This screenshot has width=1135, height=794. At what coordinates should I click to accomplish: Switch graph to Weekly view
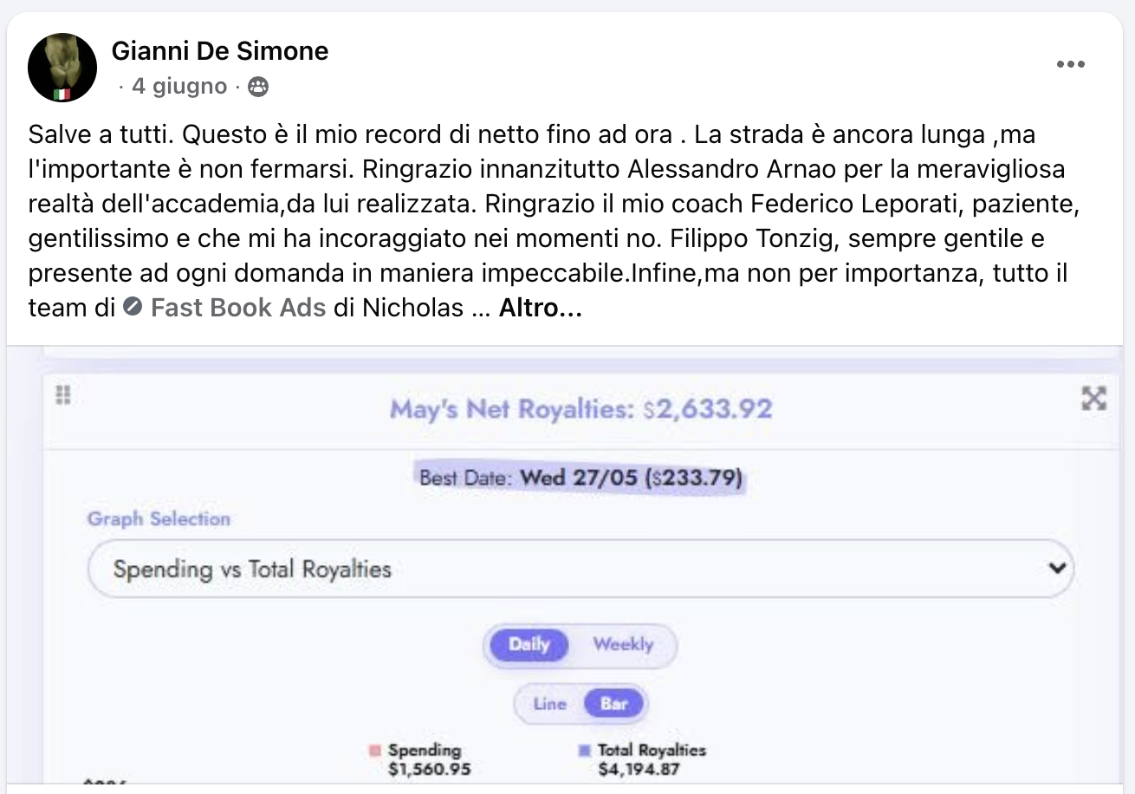(623, 644)
